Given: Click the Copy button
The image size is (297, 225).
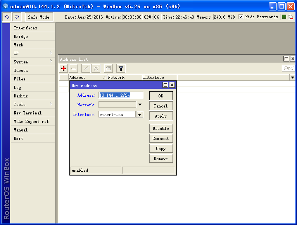Looking at the screenshot, I should 161,148.
